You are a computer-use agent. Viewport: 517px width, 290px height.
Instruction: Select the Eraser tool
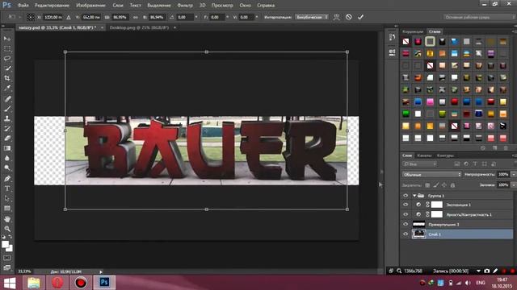(7, 138)
